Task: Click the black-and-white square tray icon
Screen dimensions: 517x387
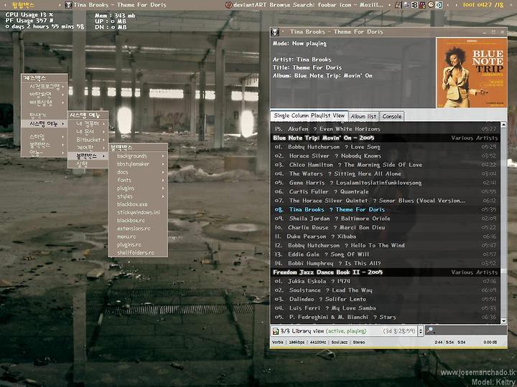Action: coord(414,5)
